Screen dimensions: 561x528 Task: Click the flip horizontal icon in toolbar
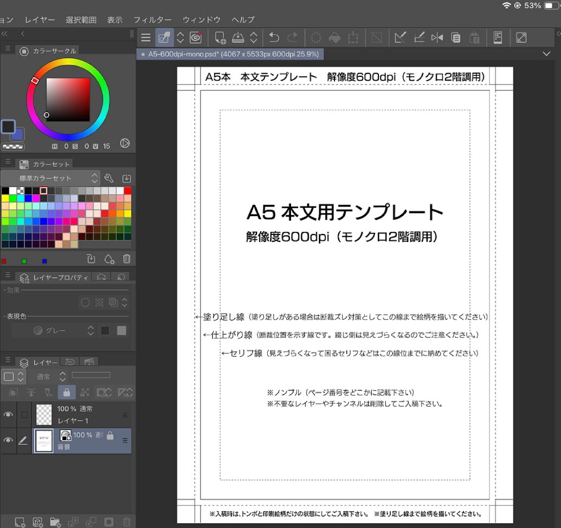[x=437, y=37]
